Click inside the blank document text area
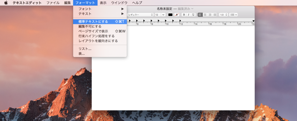 point(173,68)
